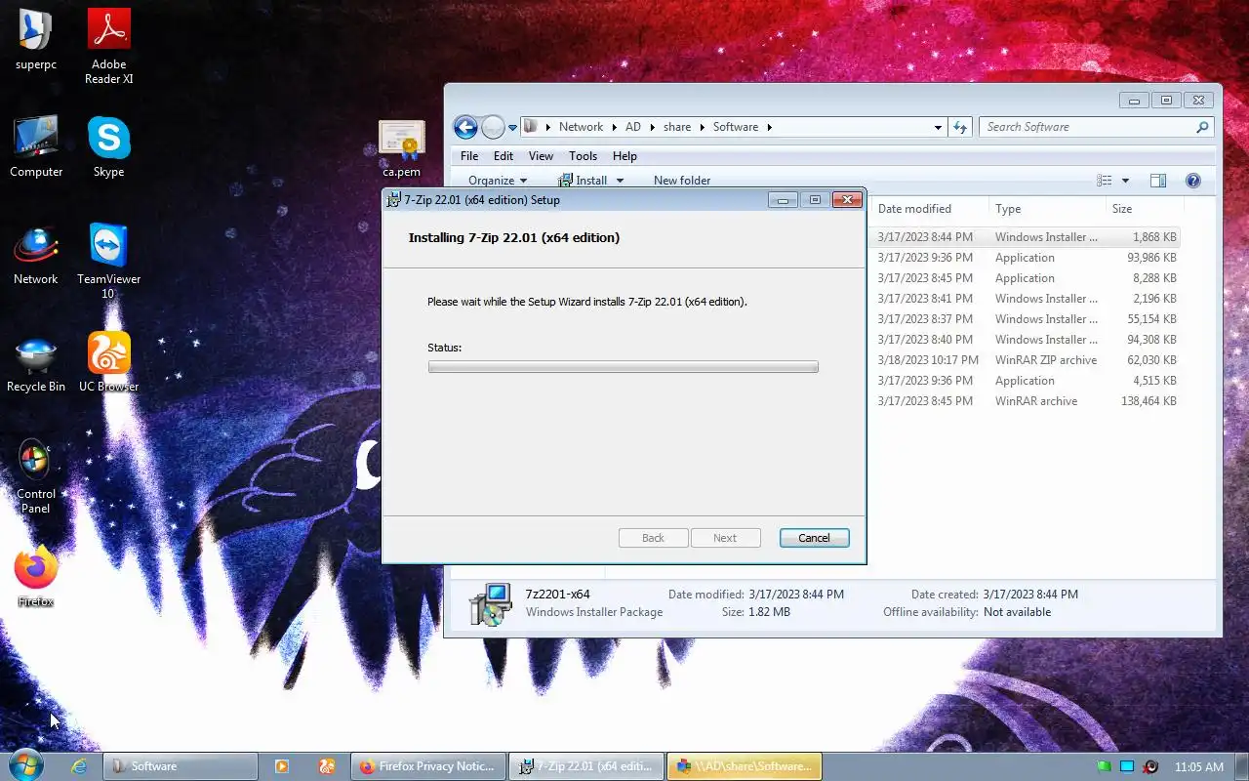Click the 7z2201-x64 installer icon in details pane
The height and width of the screenshot is (781, 1249).
coord(490,603)
